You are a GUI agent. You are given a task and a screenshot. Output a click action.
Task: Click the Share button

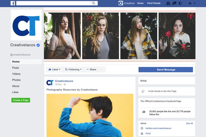pyautogui.click(x=91, y=70)
